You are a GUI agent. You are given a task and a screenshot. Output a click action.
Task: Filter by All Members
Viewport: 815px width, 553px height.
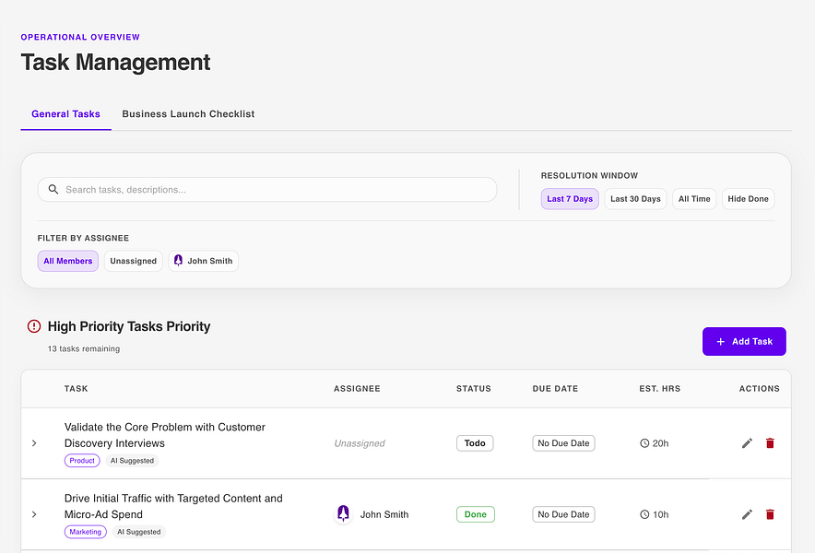point(67,261)
